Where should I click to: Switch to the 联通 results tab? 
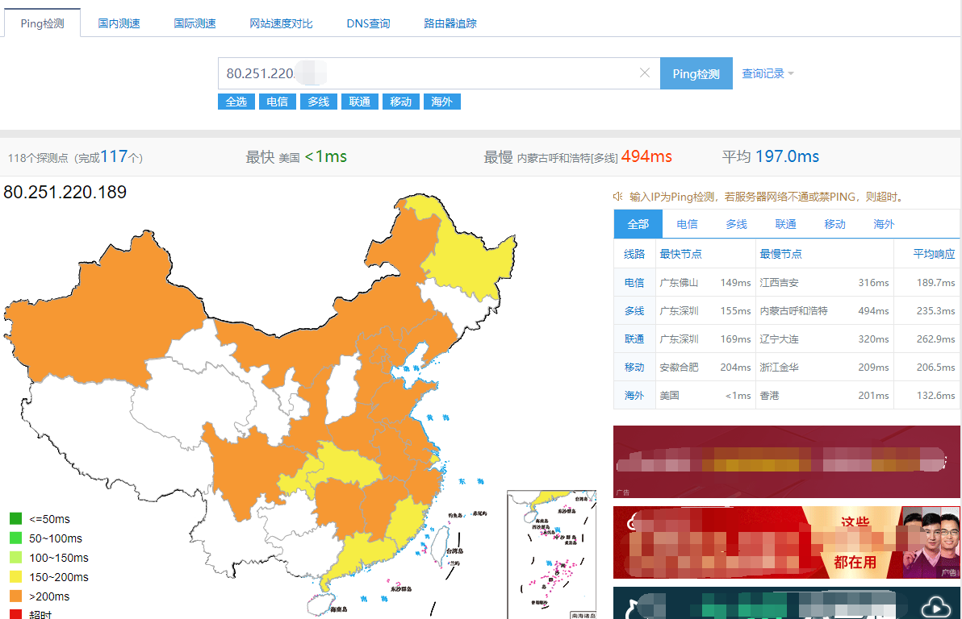coord(784,223)
